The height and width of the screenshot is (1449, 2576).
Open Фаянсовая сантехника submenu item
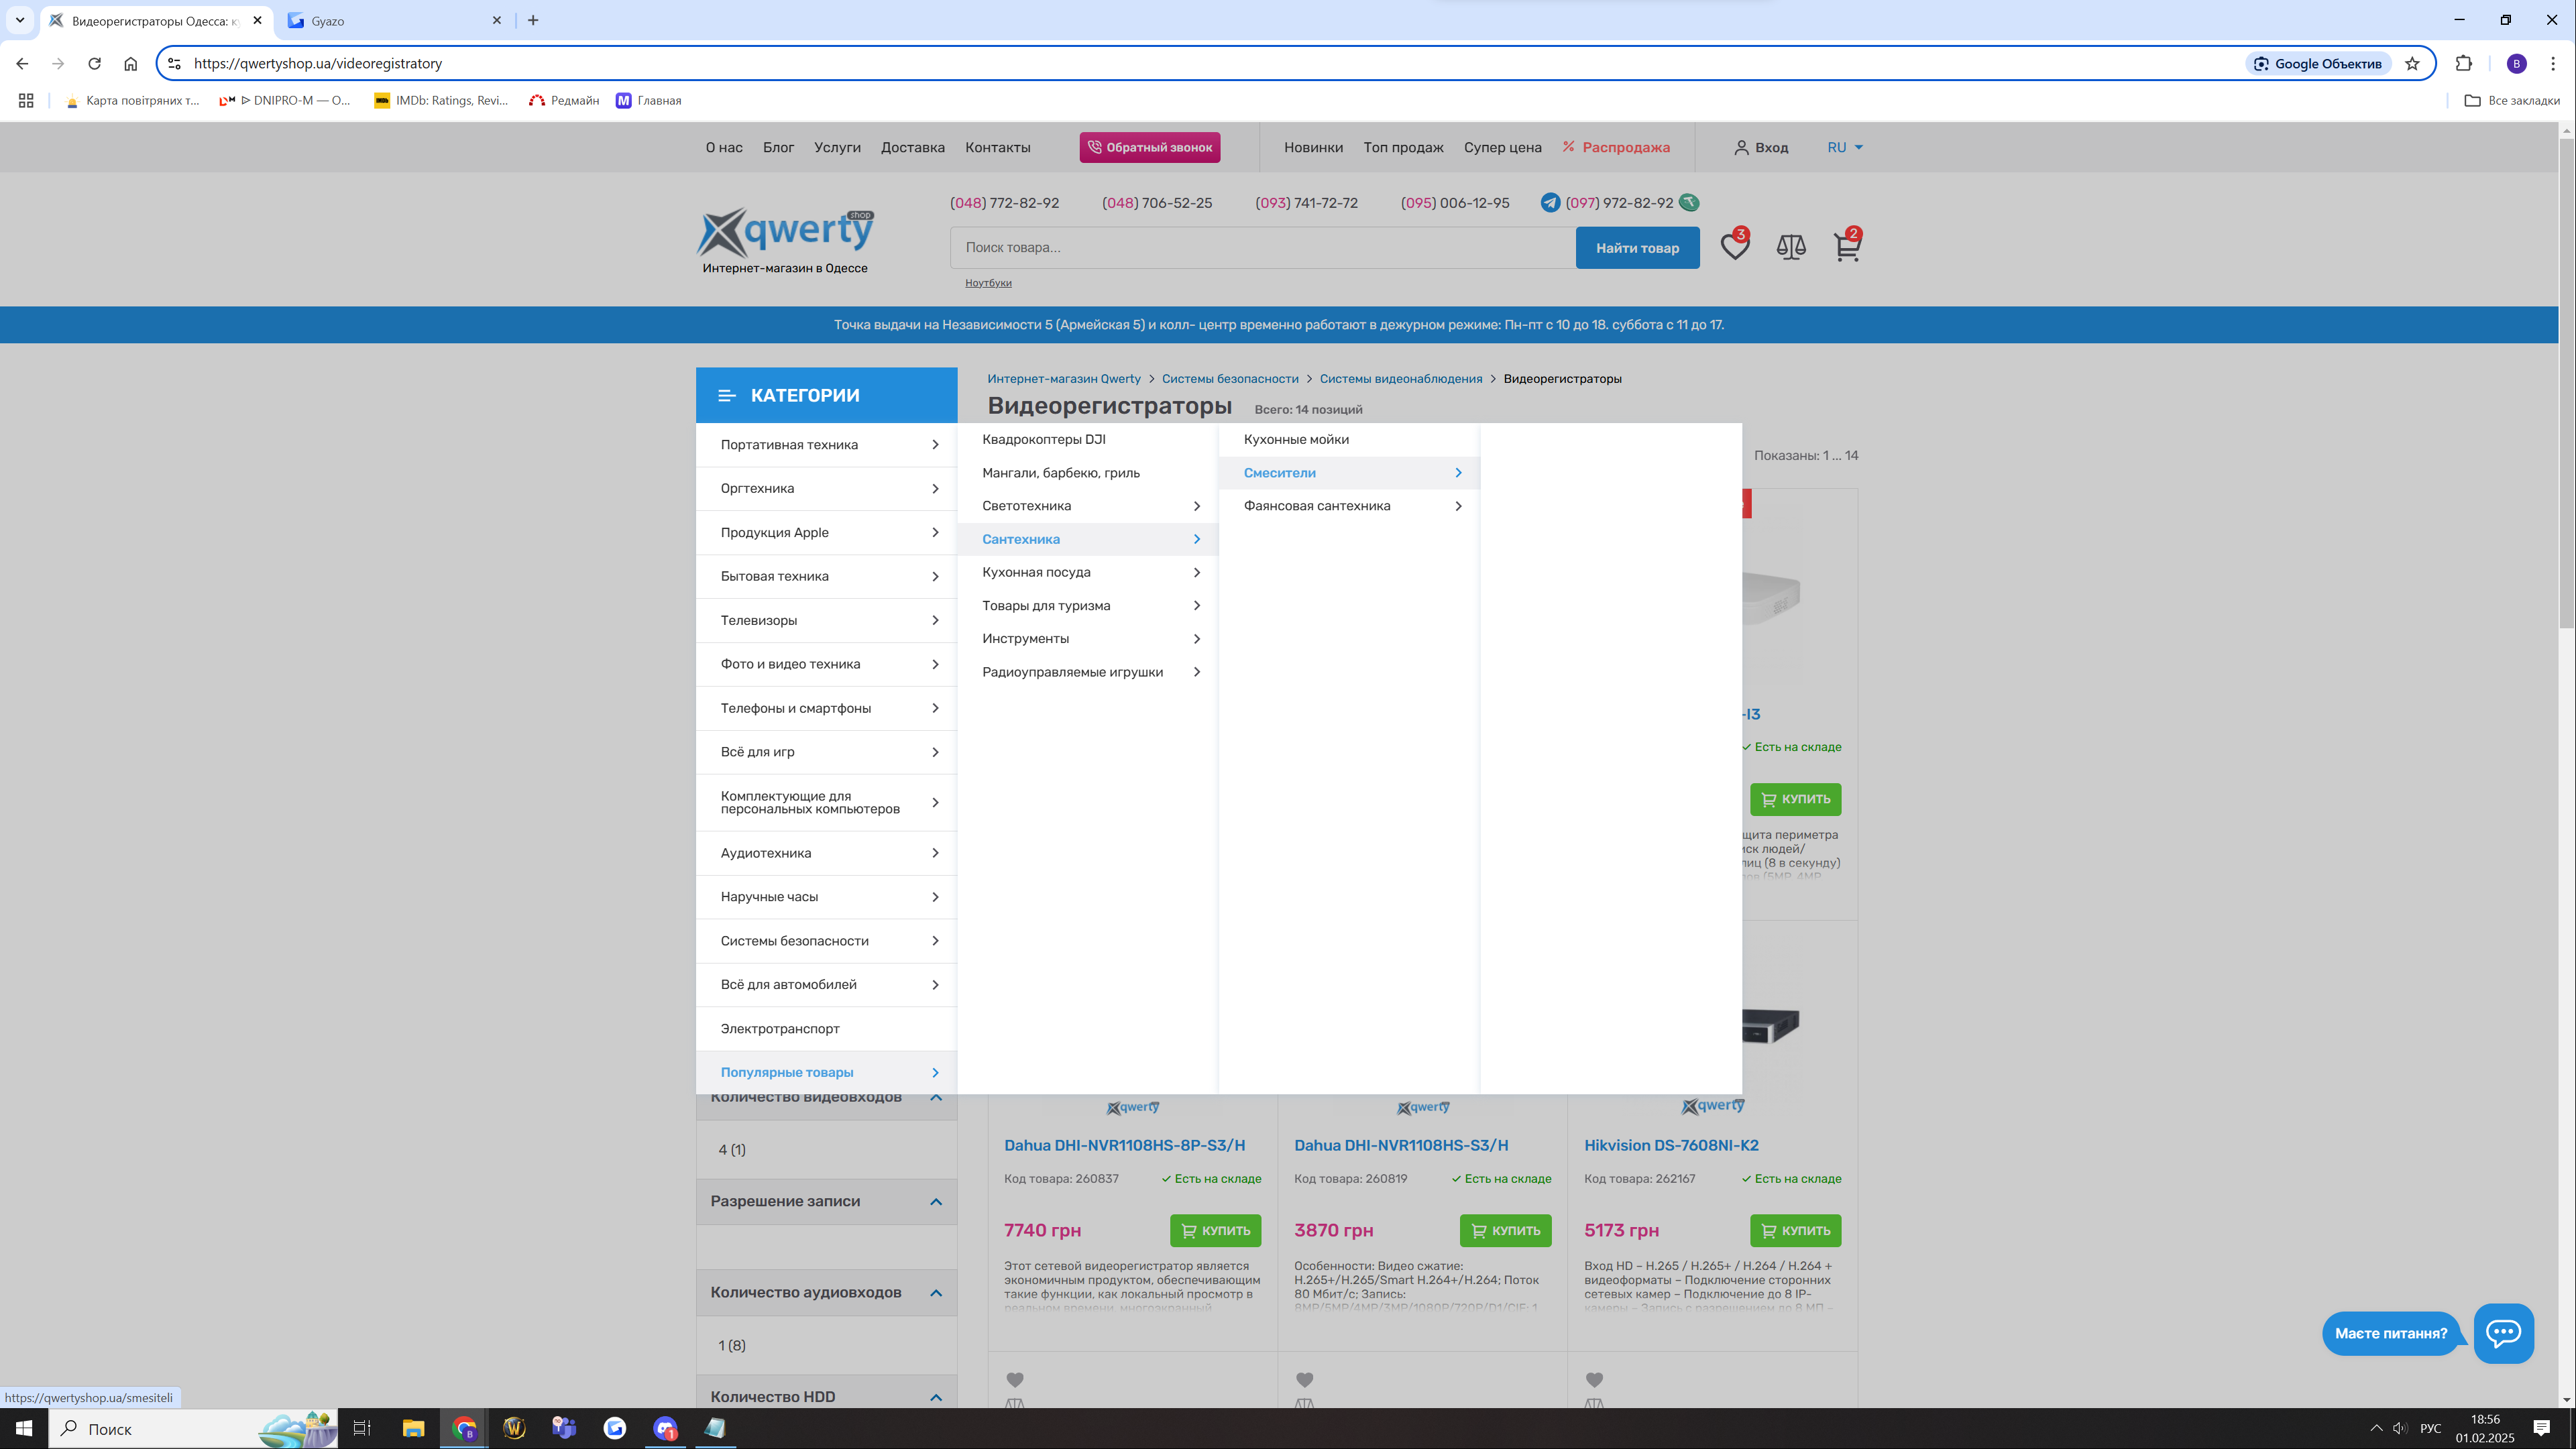coord(1317,506)
